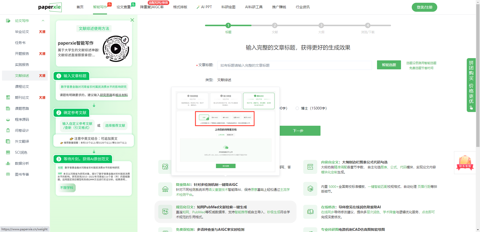Click 输入自定义参考文献/查新 button
Image resolution: width=480 pixels, height=232 pixels.
[77, 125]
